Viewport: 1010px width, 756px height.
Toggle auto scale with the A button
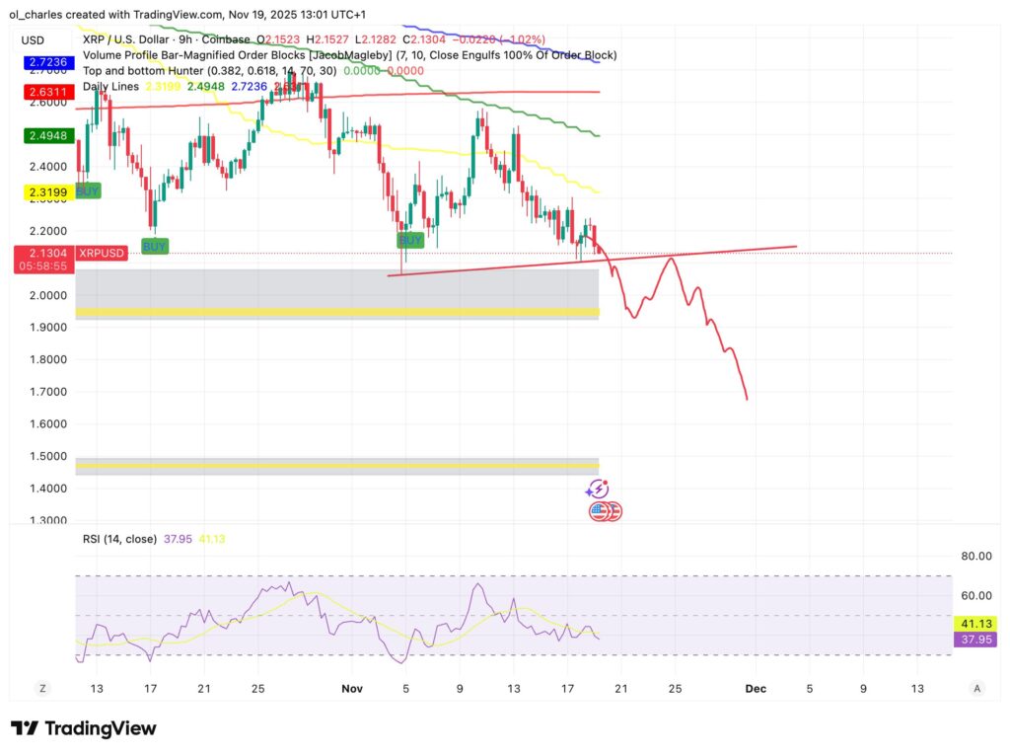click(976, 687)
